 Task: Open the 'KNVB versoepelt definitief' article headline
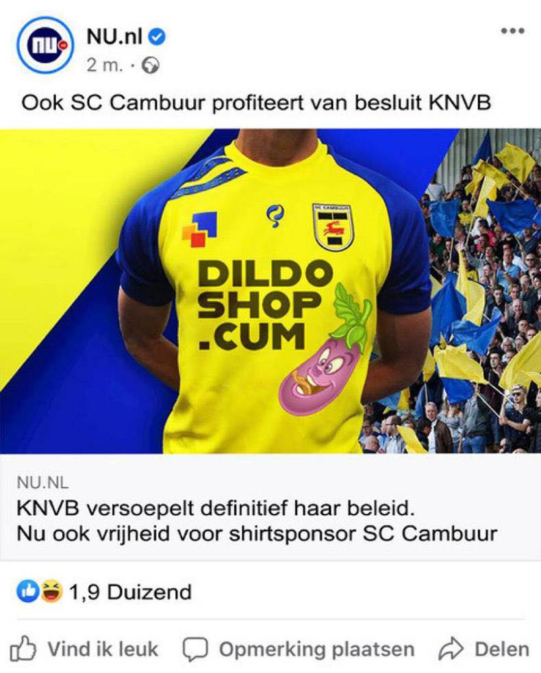(257, 521)
